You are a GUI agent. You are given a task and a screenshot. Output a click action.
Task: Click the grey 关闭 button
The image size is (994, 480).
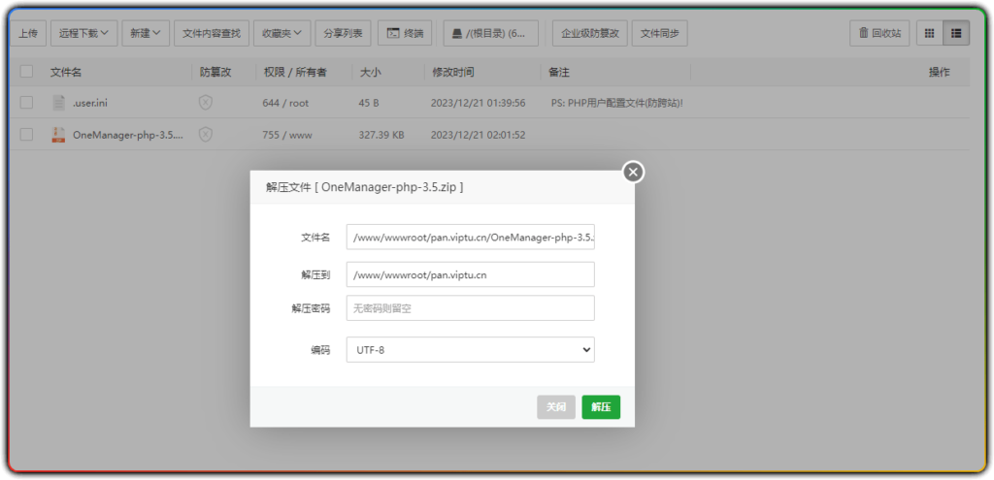556,407
